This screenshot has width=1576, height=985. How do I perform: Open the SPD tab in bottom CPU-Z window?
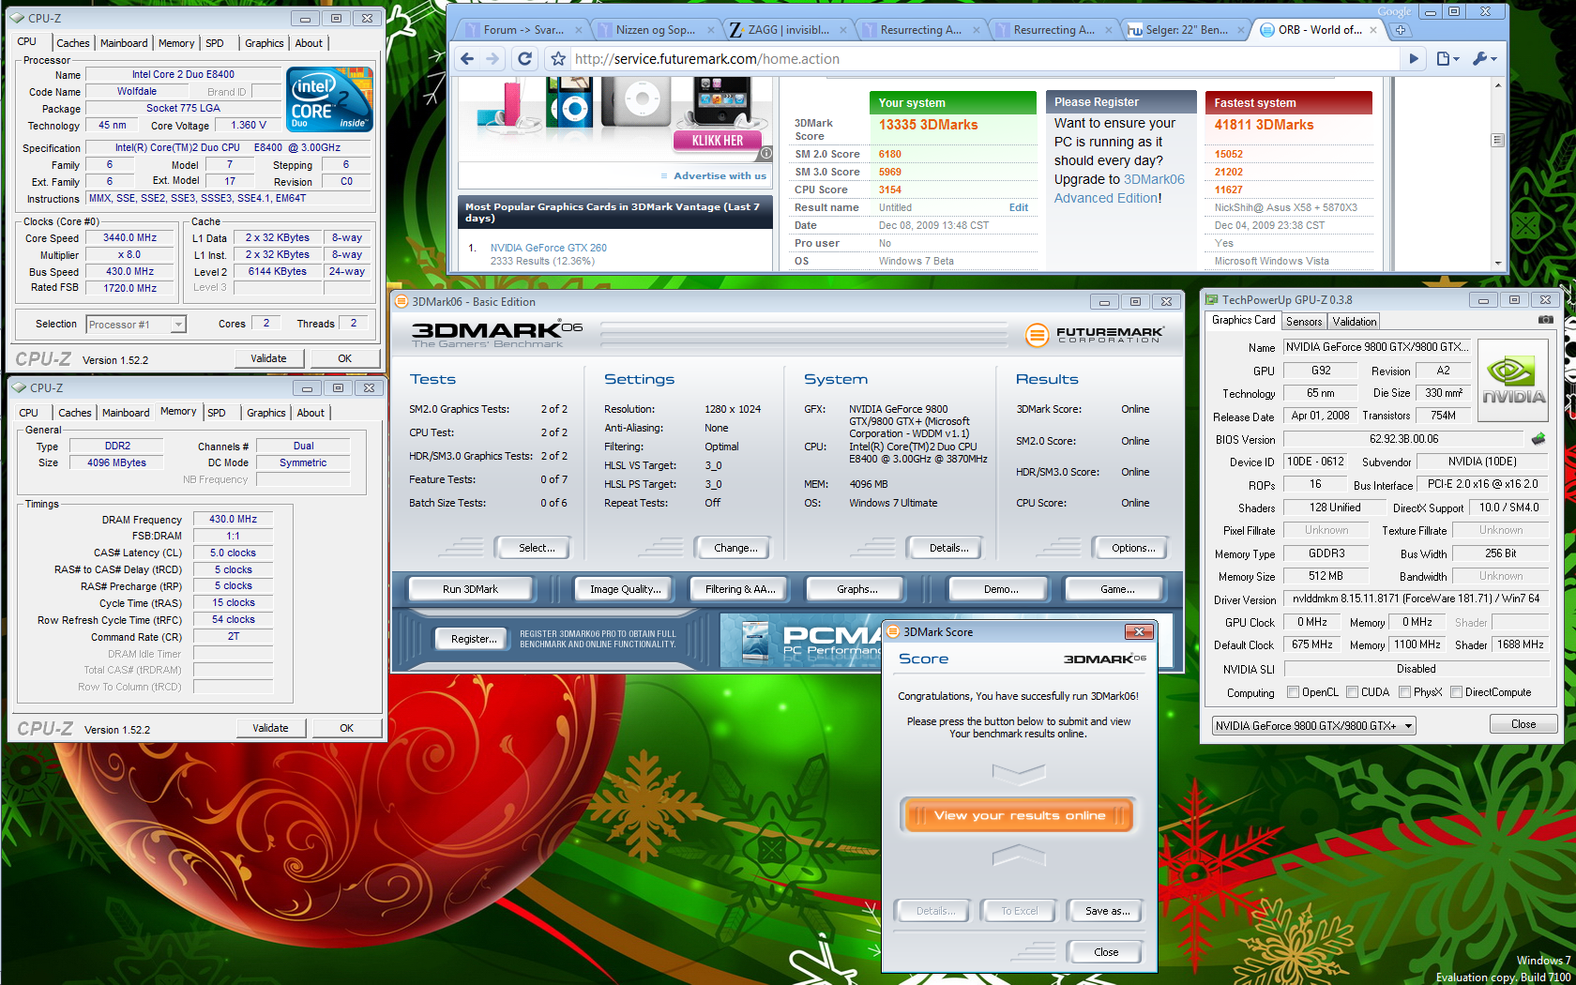217,413
